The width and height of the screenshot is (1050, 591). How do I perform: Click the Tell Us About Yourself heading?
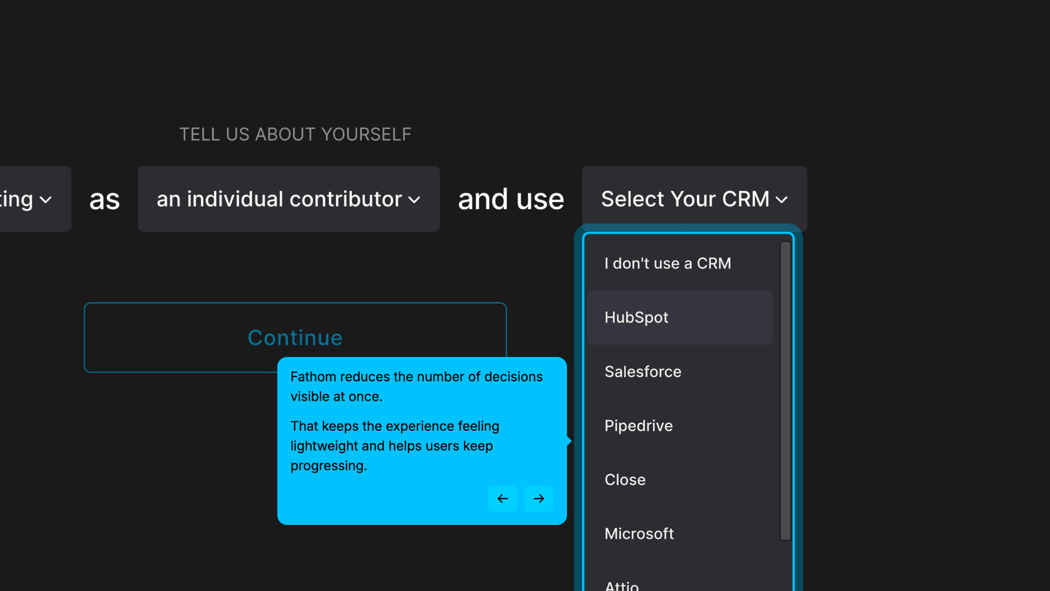tap(295, 134)
